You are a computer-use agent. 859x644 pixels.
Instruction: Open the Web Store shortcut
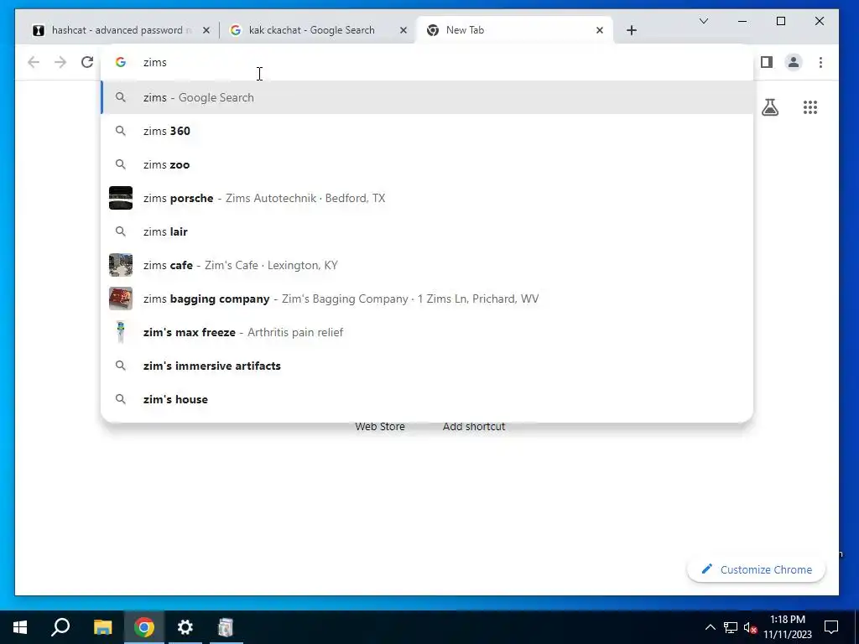(380, 427)
